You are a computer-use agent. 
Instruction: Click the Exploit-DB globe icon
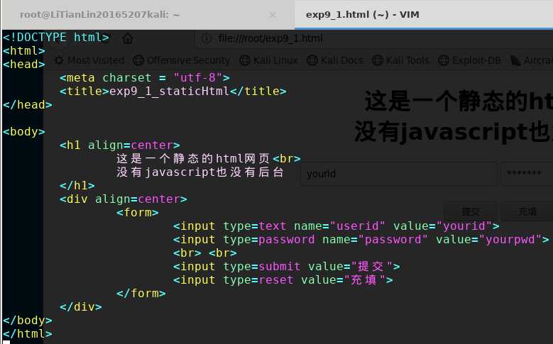(444, 60)
